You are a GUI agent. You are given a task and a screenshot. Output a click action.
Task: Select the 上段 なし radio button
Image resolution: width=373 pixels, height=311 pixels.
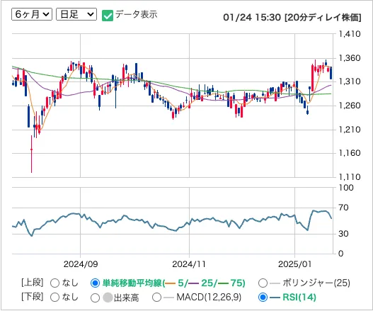[x=55, y=283]
